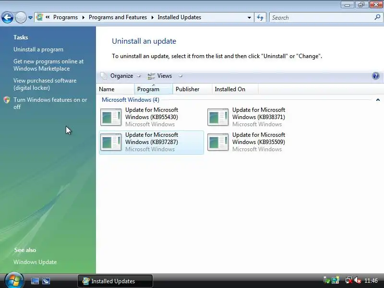Sort by the Installed On column header

(x=235, y=89)
